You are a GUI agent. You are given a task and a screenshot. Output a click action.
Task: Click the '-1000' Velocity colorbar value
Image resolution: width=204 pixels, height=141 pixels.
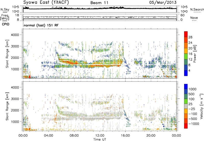(x=194, y=124)
